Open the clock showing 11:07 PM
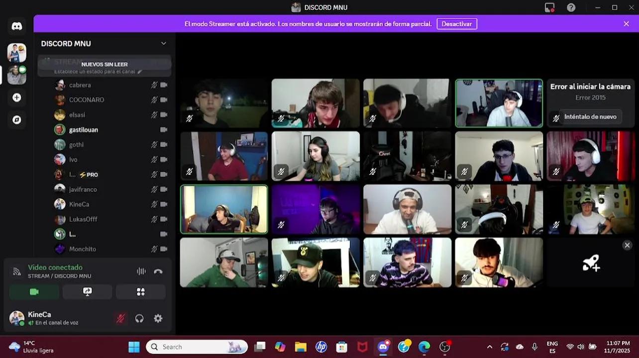 click(618, 347)
